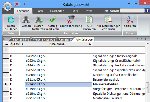This screenshot has height=102, width=150.
Task: Click the vertical scrollbar thumb
Action: coord(148,88)
